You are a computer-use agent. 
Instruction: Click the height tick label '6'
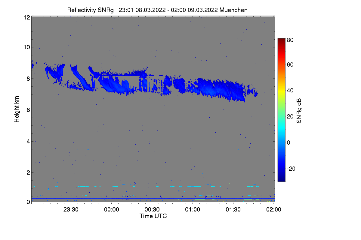[x=28, y=110]
